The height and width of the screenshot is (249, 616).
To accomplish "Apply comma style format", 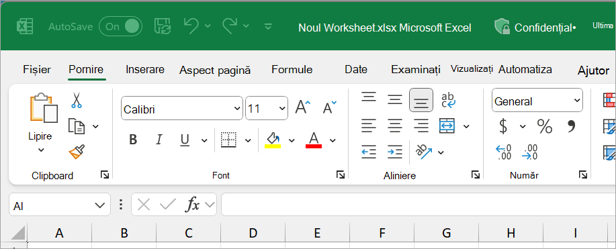I will point(572,126).
